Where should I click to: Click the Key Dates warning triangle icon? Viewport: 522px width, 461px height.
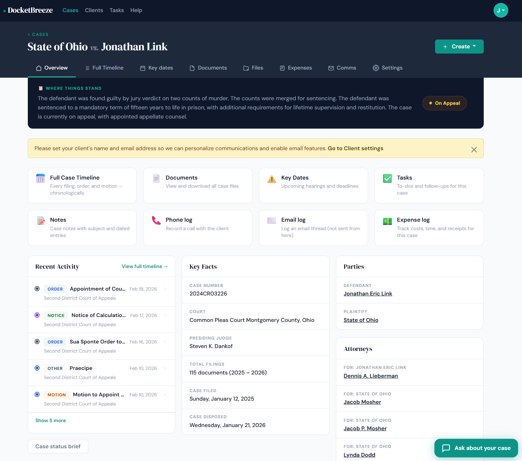(272, 179)
